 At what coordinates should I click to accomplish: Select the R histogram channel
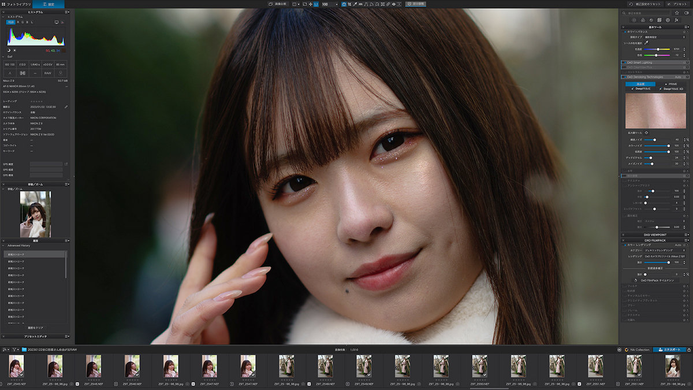18,22
